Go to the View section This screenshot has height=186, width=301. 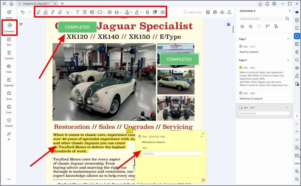point(9,69)
